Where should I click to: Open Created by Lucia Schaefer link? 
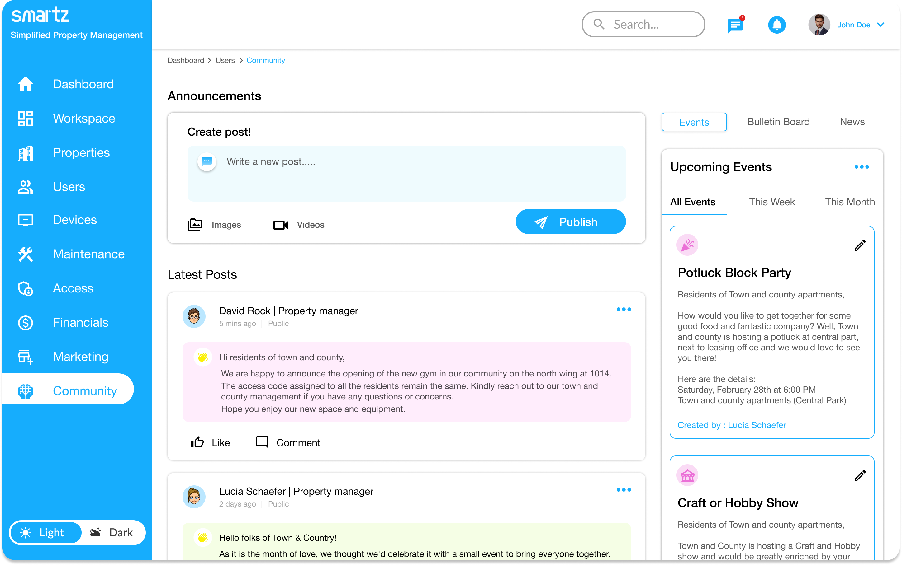pos(731,425)
